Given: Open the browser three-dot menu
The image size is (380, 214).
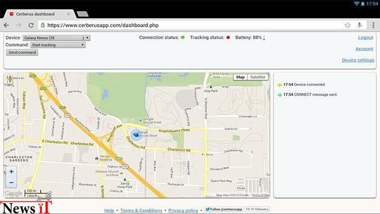Looking at the screenshot, I should (x=373, y=25).
